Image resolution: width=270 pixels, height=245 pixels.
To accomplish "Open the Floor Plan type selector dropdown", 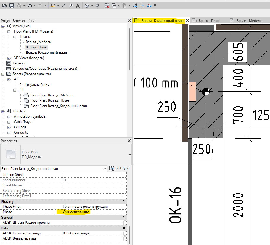I will 130,154.
